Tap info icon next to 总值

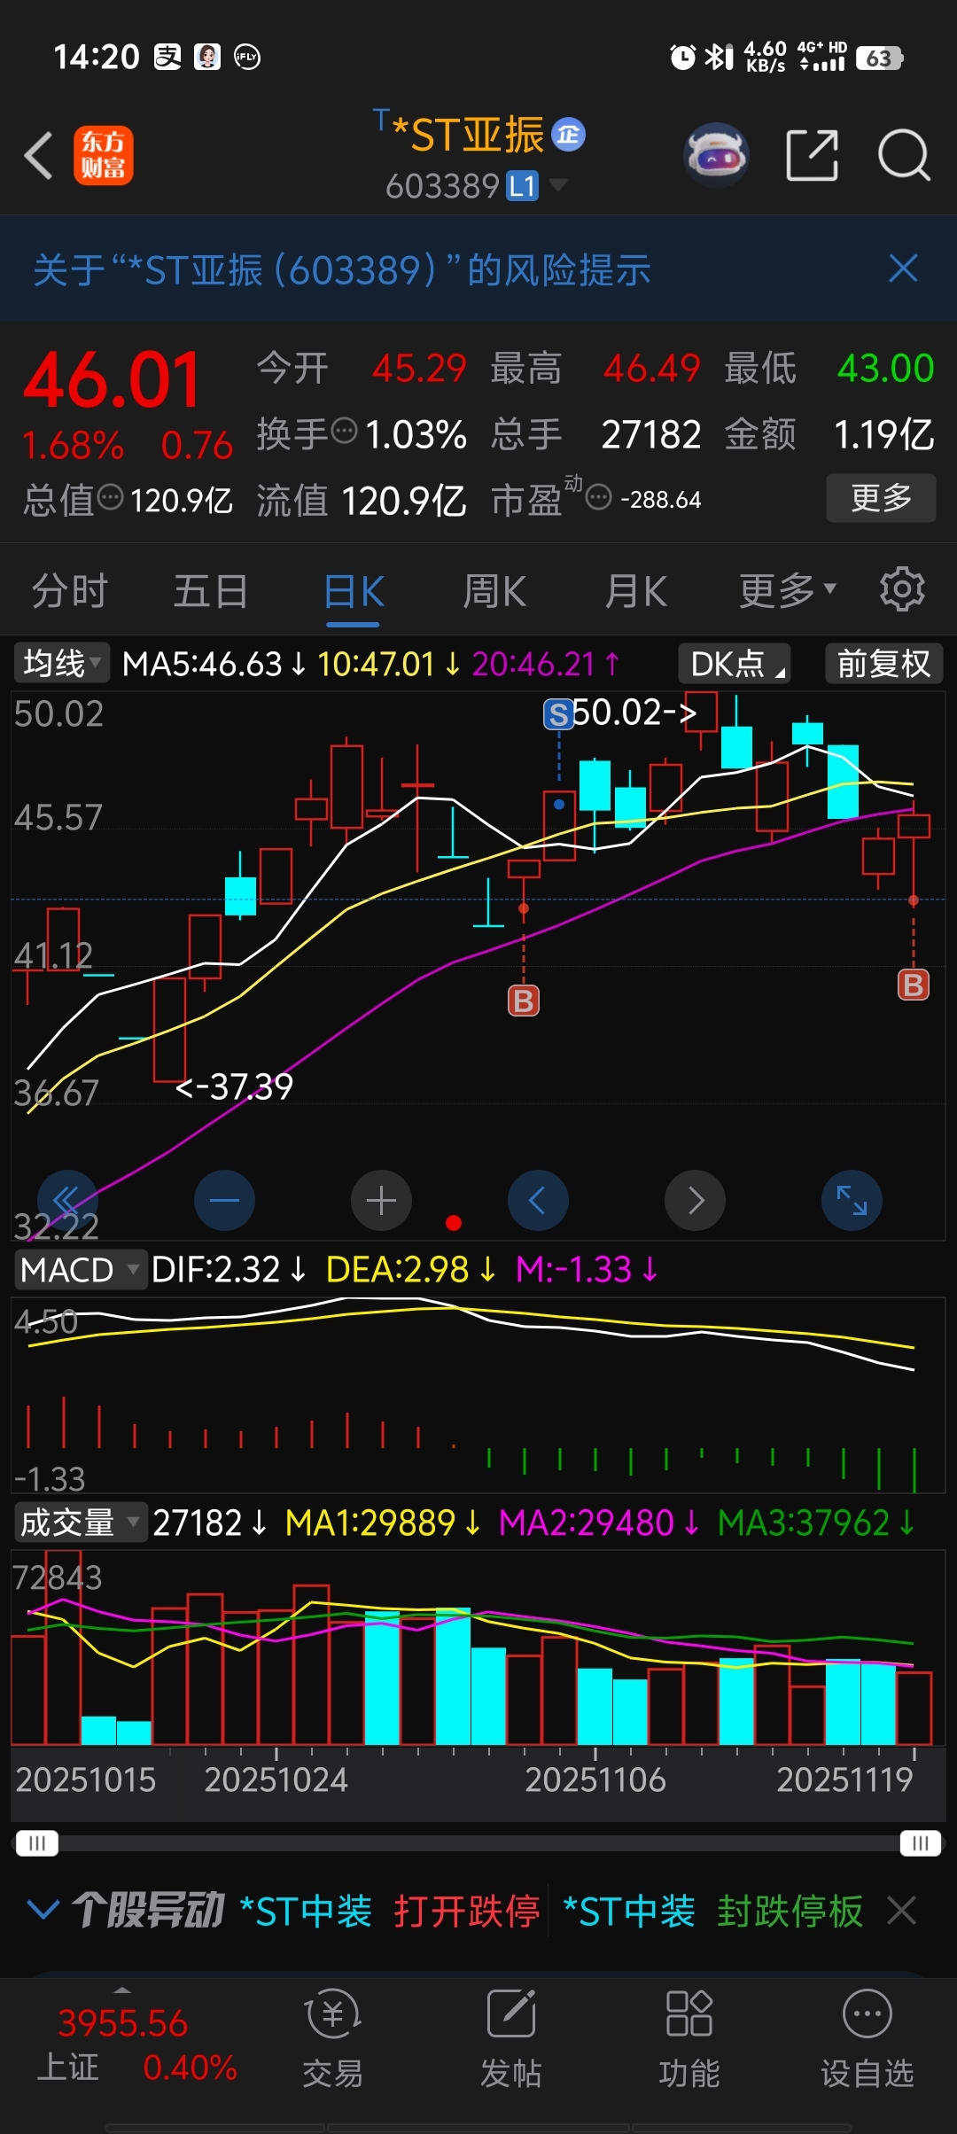pos(110,497)
